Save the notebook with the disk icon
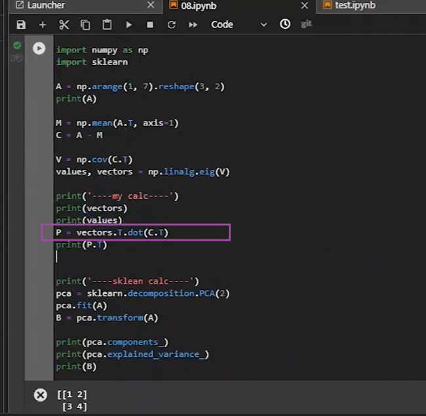This screenshot has width=426, height=416. (x=21, y=25)
